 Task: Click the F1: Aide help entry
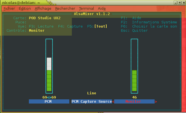[131, 18]
